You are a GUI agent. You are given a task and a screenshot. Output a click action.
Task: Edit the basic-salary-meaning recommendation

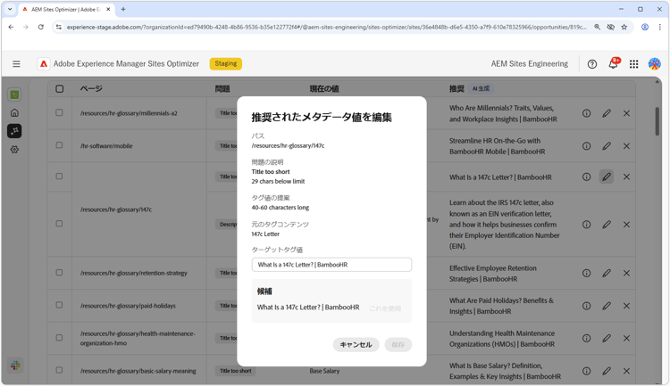click(x=607, y=371)
